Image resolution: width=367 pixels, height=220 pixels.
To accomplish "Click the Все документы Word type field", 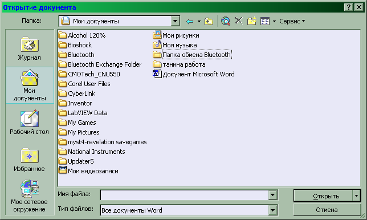I will (185, 210).
